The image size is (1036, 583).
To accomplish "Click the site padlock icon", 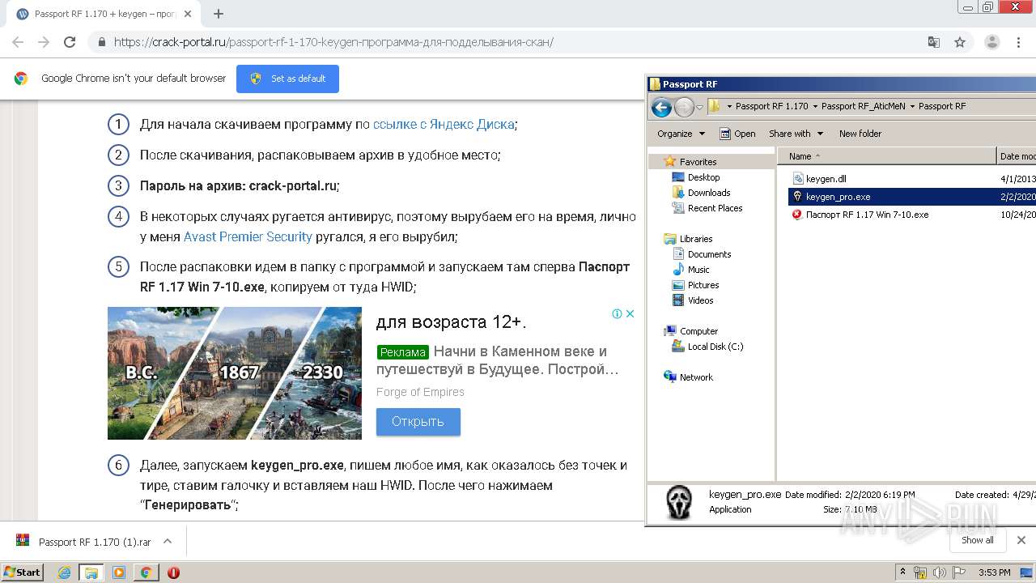I will pos(101,42).
